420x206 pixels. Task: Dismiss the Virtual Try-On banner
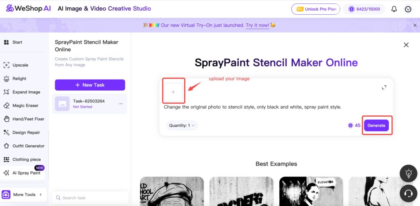[x=415, y=25]
